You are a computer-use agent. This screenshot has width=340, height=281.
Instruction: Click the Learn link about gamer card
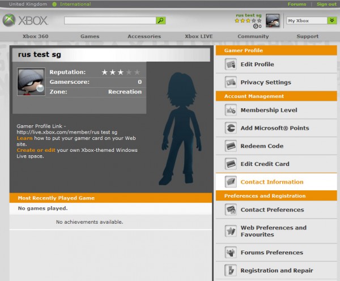(x=24, y=138)
